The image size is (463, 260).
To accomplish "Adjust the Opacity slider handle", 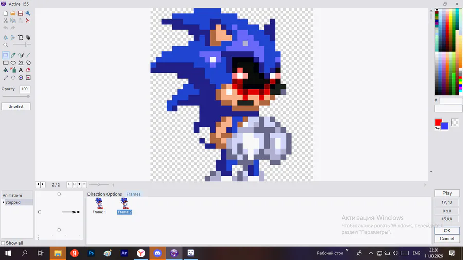I will click(28, 96).
